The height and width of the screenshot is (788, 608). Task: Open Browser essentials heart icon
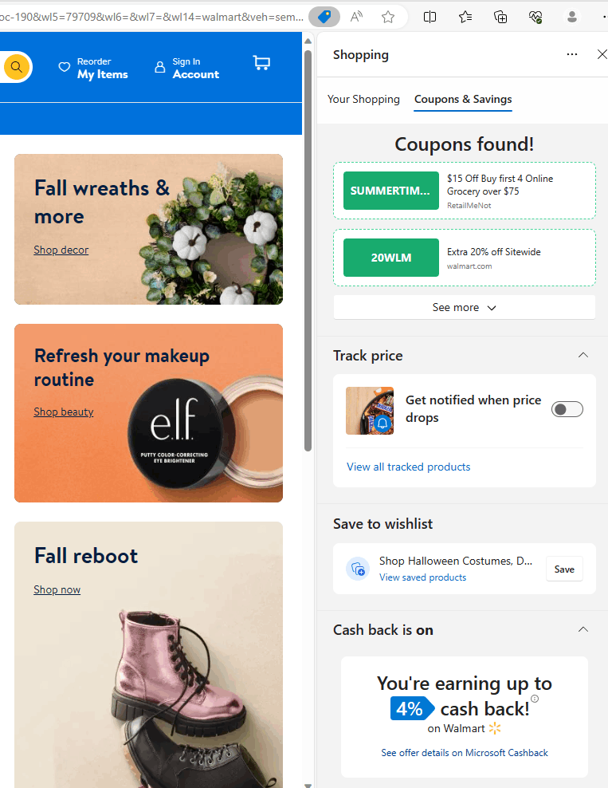pos(535,17)
